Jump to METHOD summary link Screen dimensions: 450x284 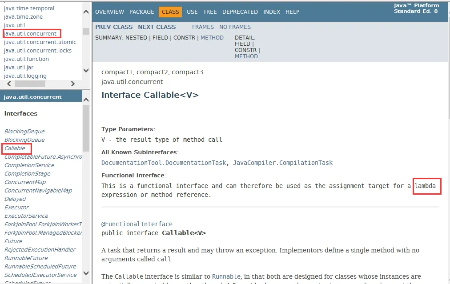coord(212,38)
